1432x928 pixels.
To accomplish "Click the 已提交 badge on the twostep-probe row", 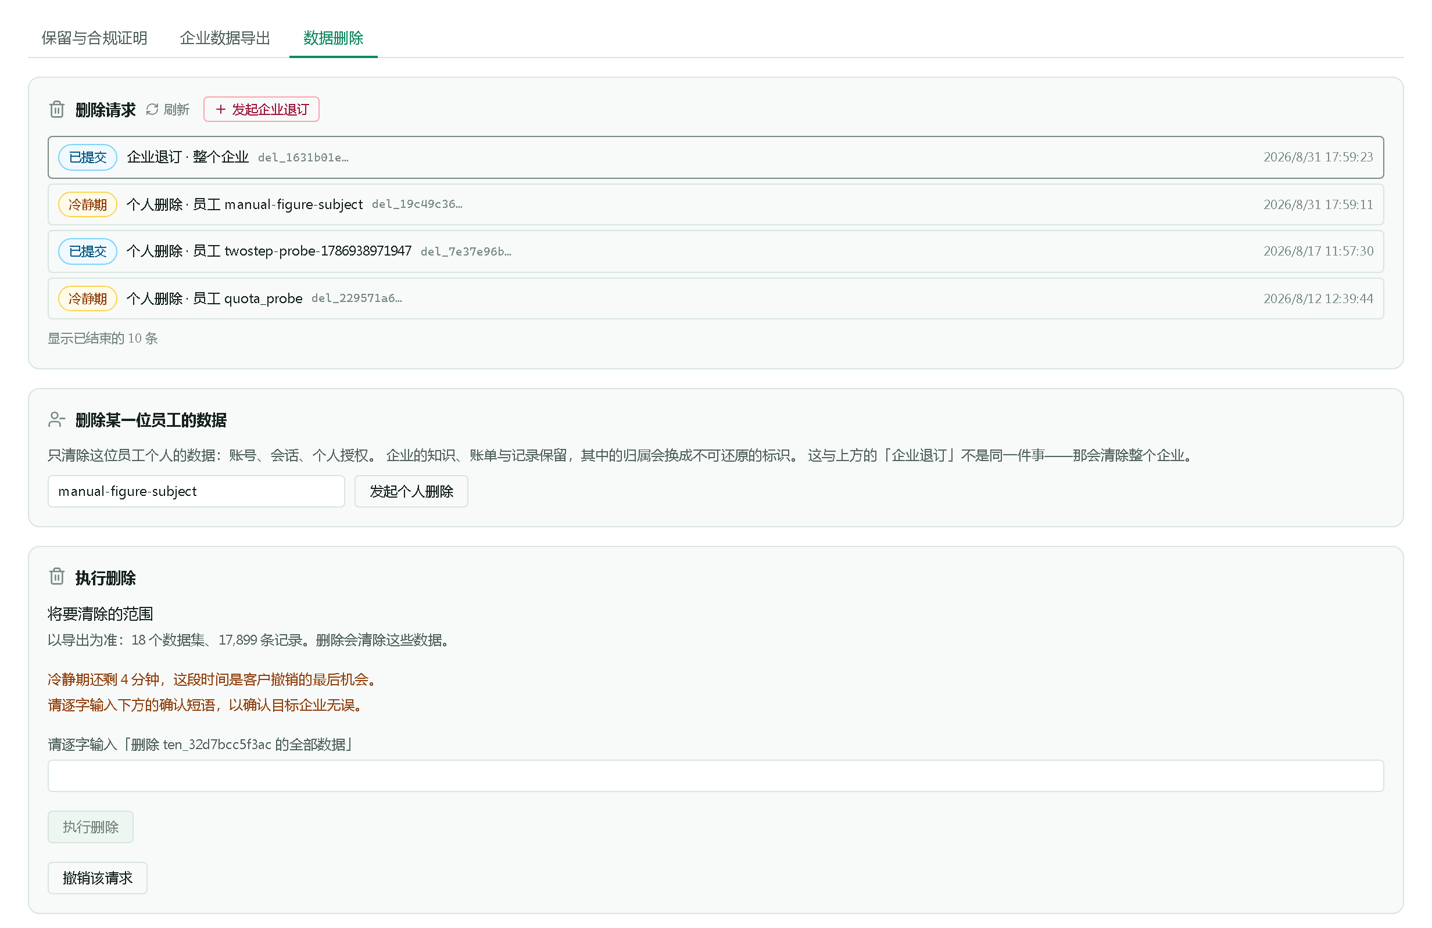I will point(88,251).
